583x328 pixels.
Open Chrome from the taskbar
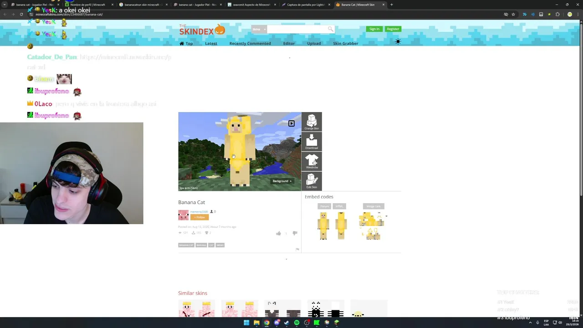(266, 323)
